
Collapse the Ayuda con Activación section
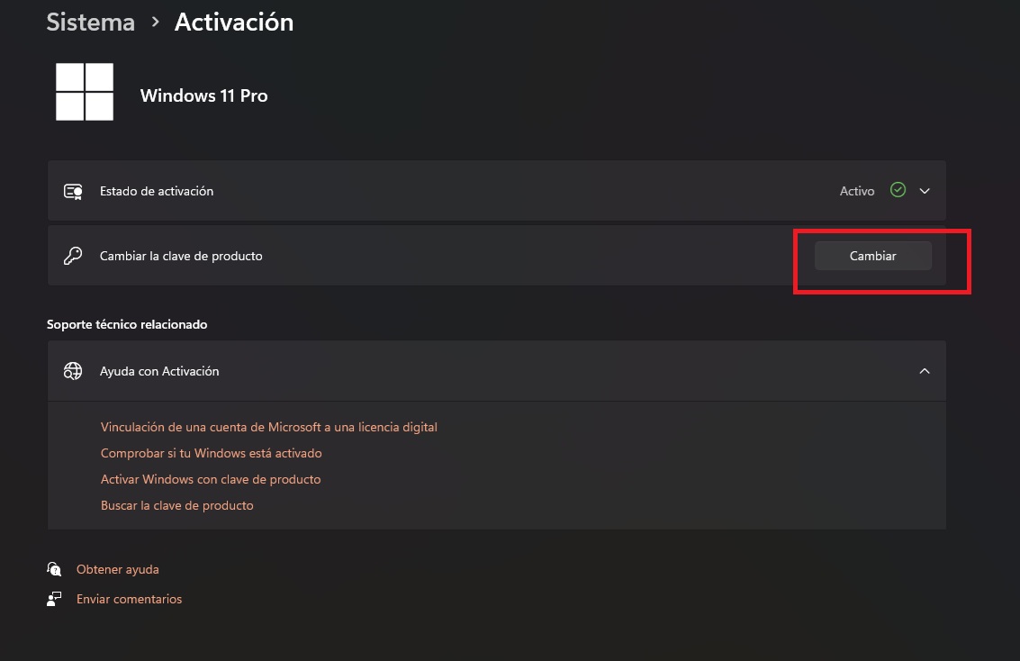(924, 370)
